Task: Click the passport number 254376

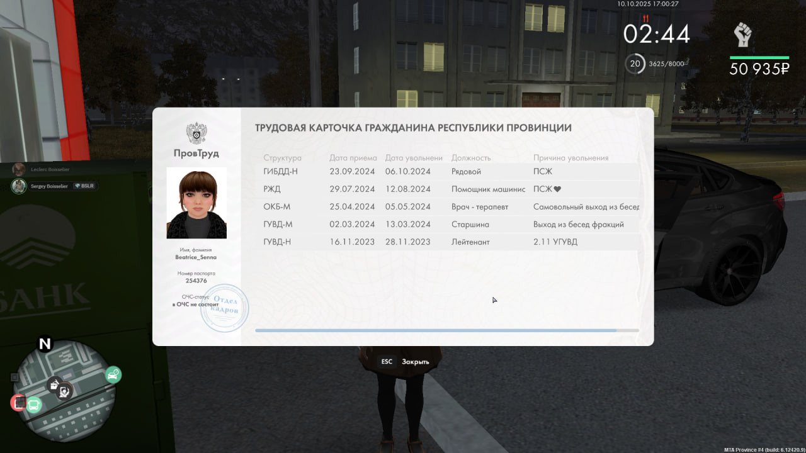Action: pos(196,281)
